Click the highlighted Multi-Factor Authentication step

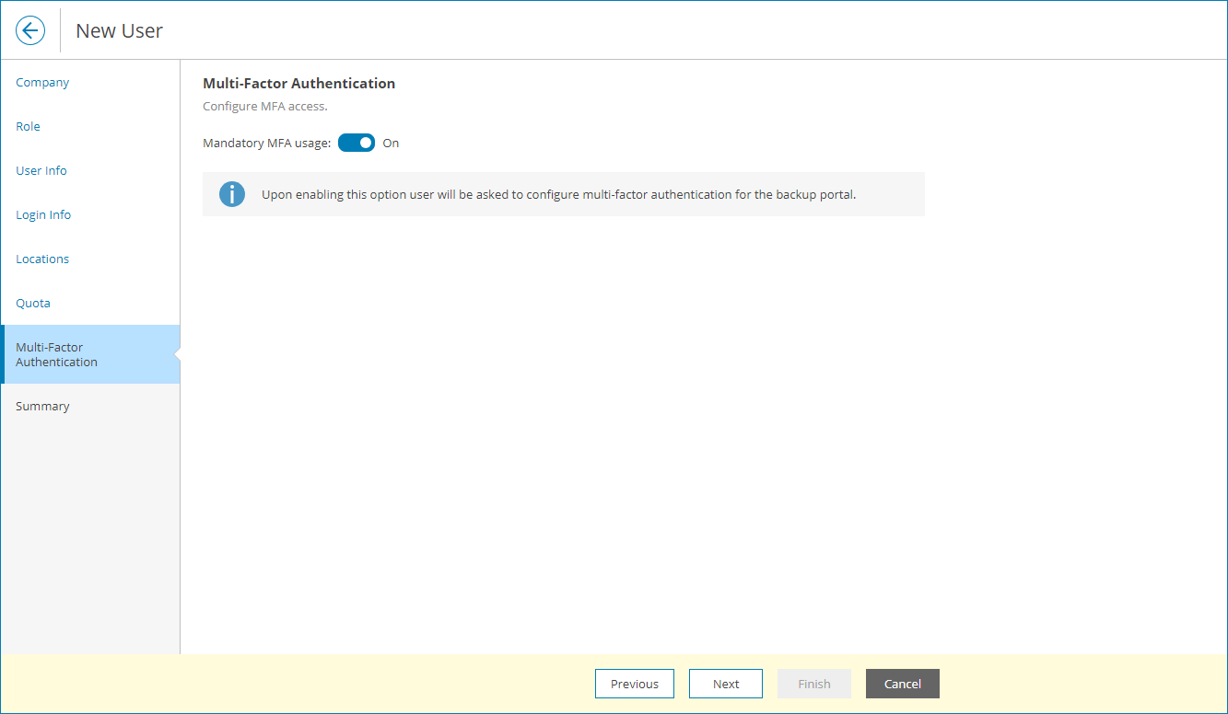(x=56, y=354)
